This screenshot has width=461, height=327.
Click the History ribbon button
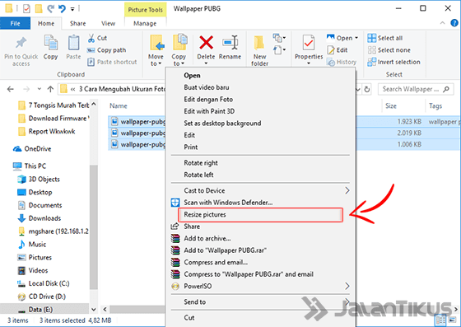(x=342, y=62)
